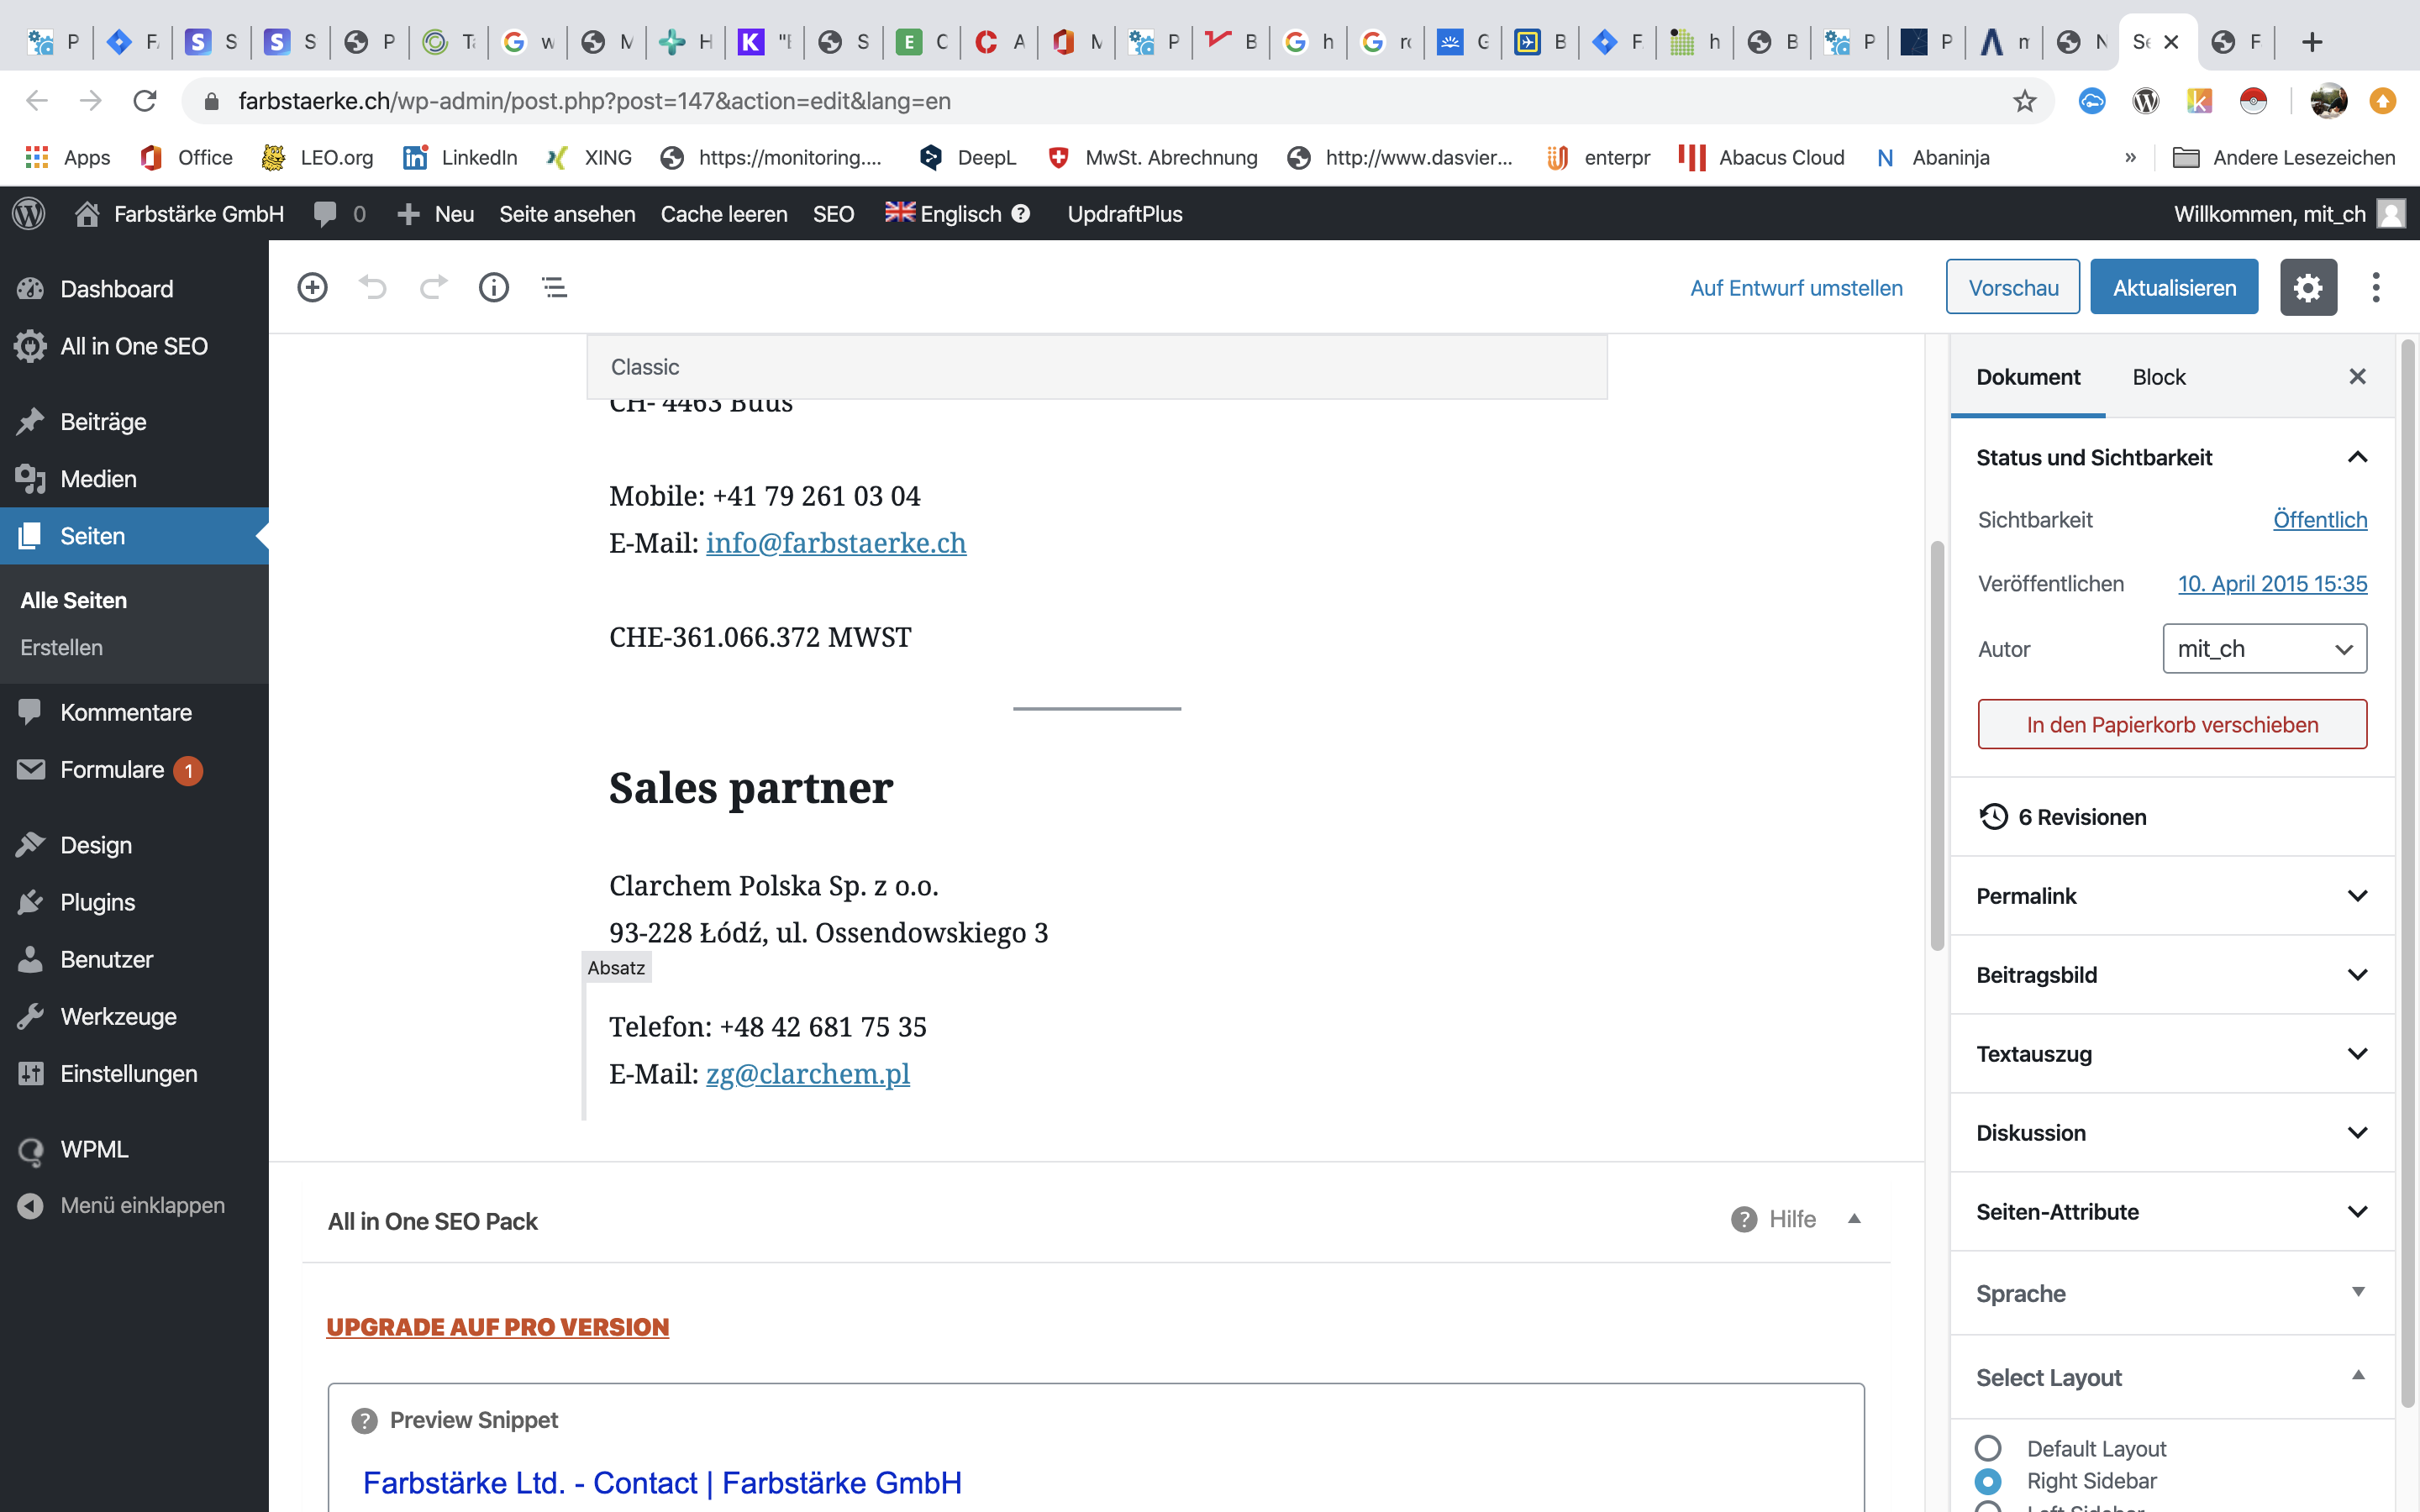Screen dimensions: 2420x1512
Task: Click the WordPress logo in admin bar
Action: tap(29, 214)
